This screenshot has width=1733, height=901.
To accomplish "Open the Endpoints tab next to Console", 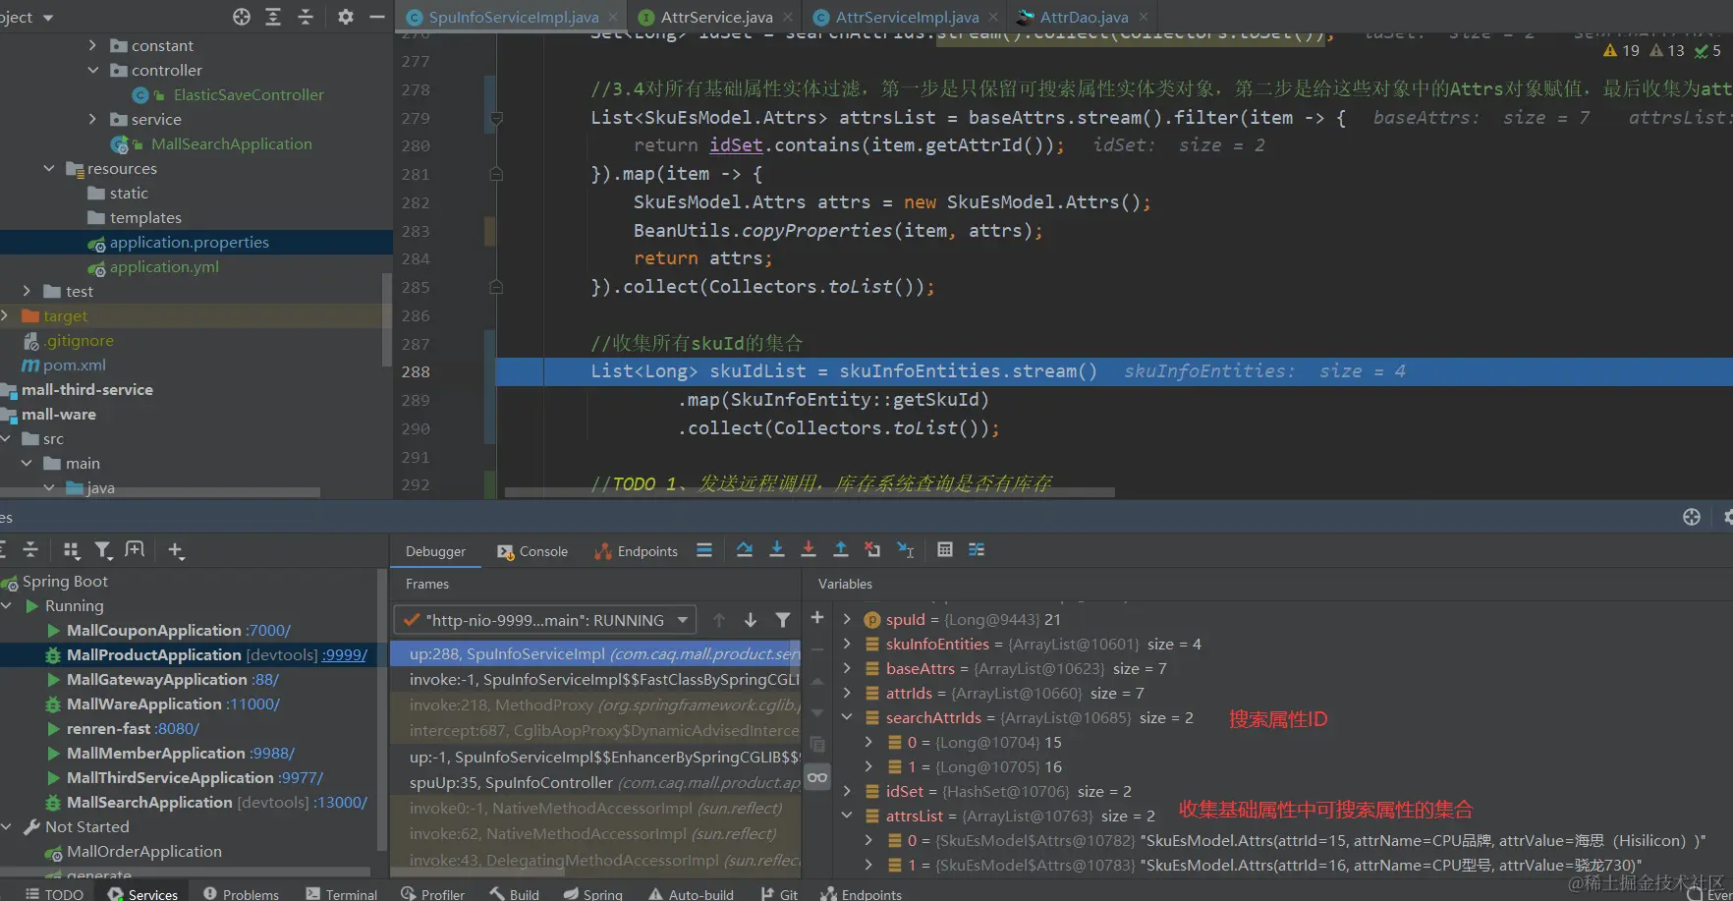I will click(636, 551).
